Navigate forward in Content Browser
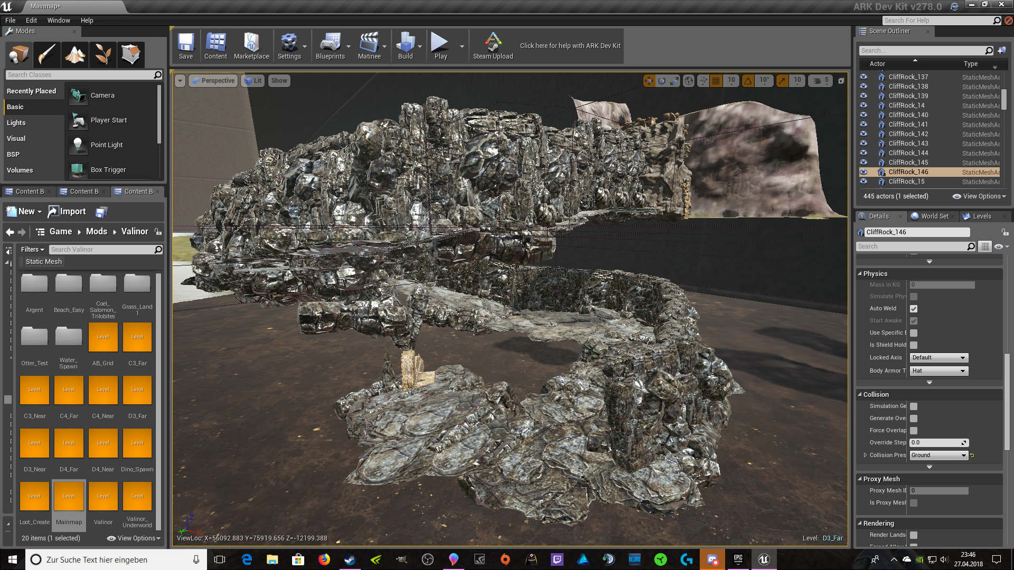Screen dimensions: 1014x570 coord(22,232)
